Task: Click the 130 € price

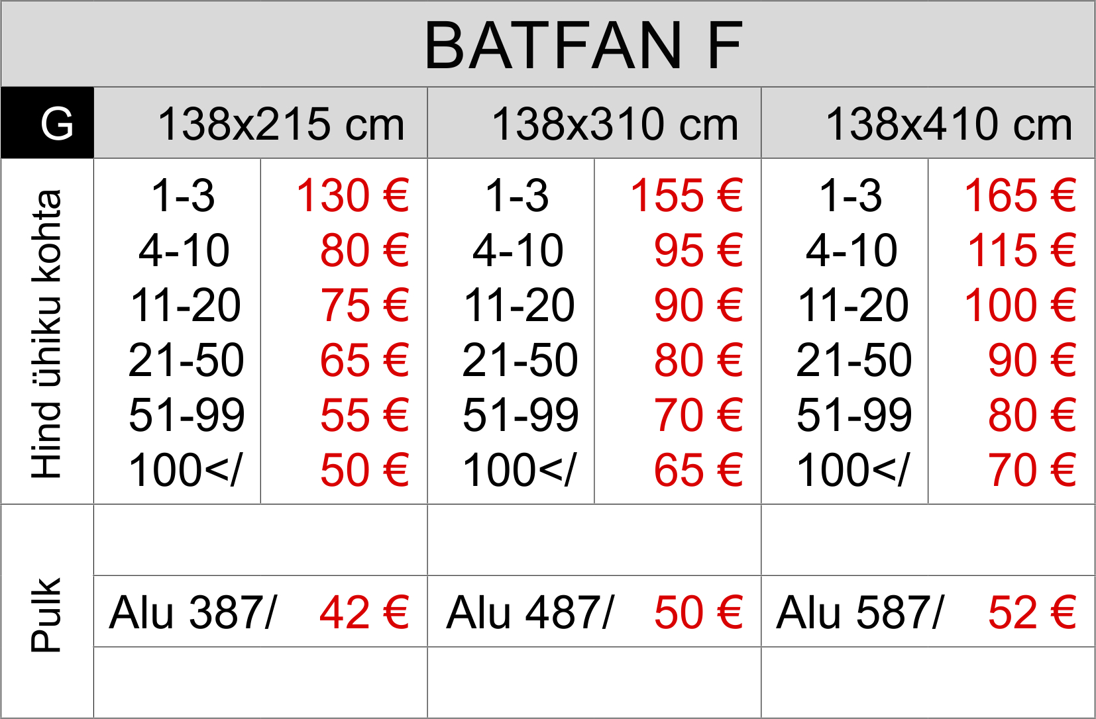Action: point(353,196)
